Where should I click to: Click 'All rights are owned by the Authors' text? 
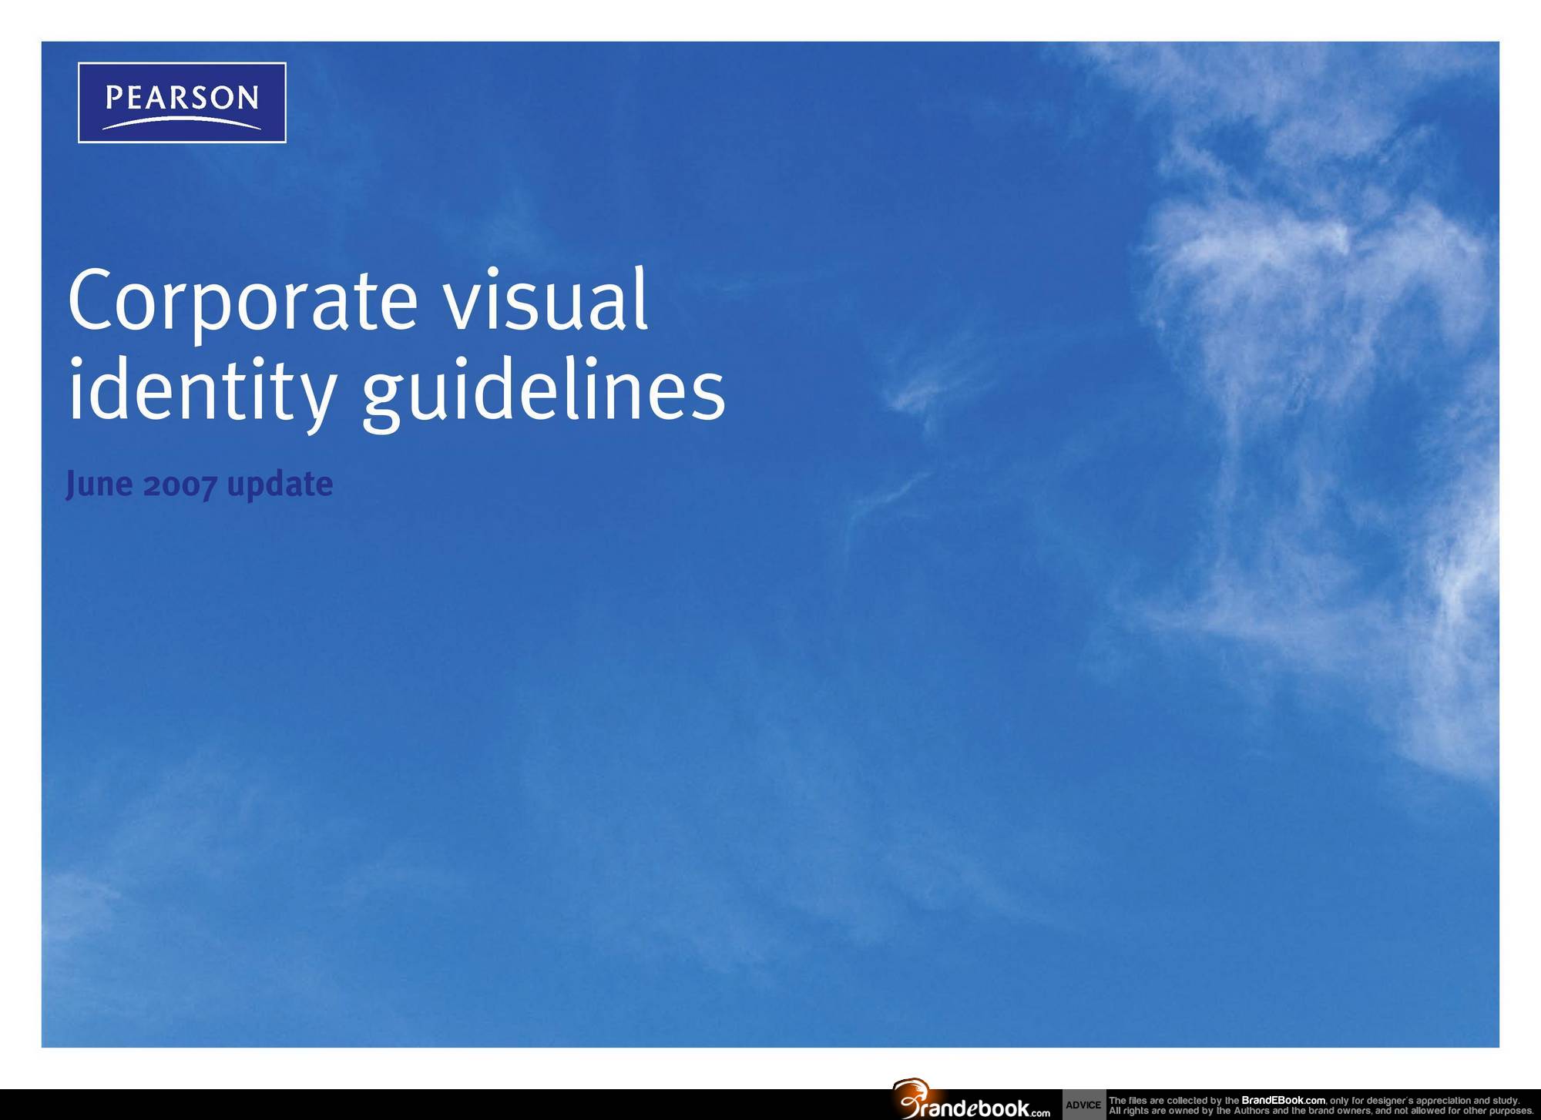tap(1187, 1111)
